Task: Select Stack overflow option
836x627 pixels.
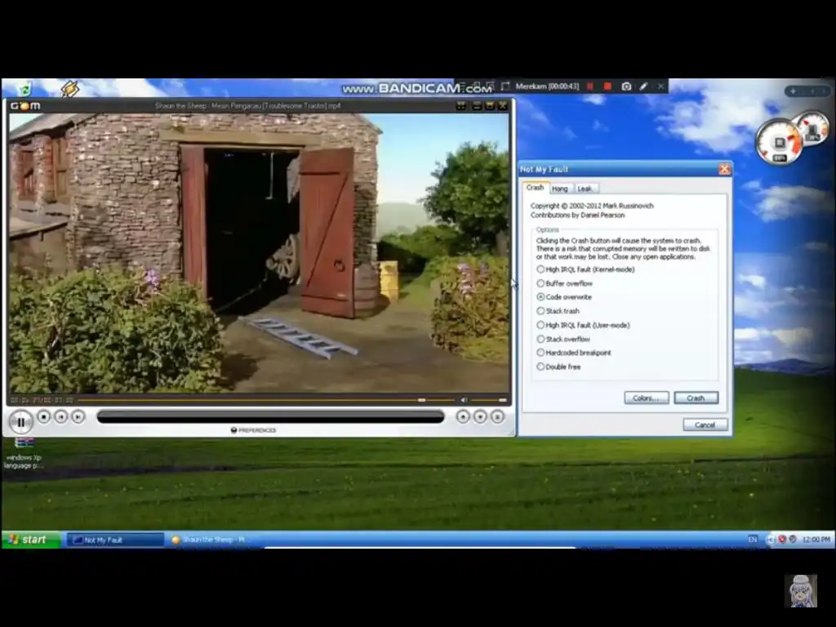Action: click(563, 339)
